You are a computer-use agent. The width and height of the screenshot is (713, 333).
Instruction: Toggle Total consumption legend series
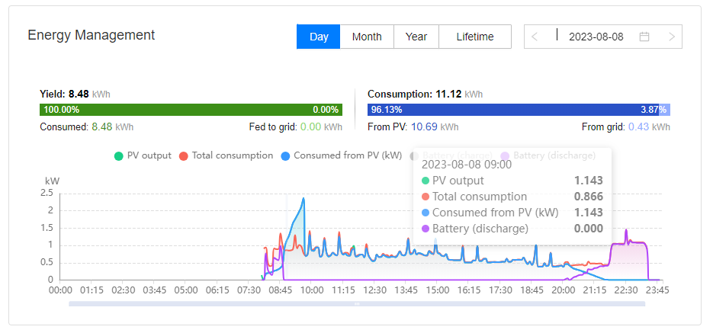point(226,155)
